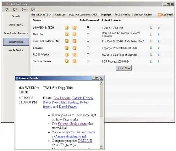The image size is (176, 151).
Task: Click yellow-green feed icon for Buzz Out Loud
Action: (x=67, y=41)
